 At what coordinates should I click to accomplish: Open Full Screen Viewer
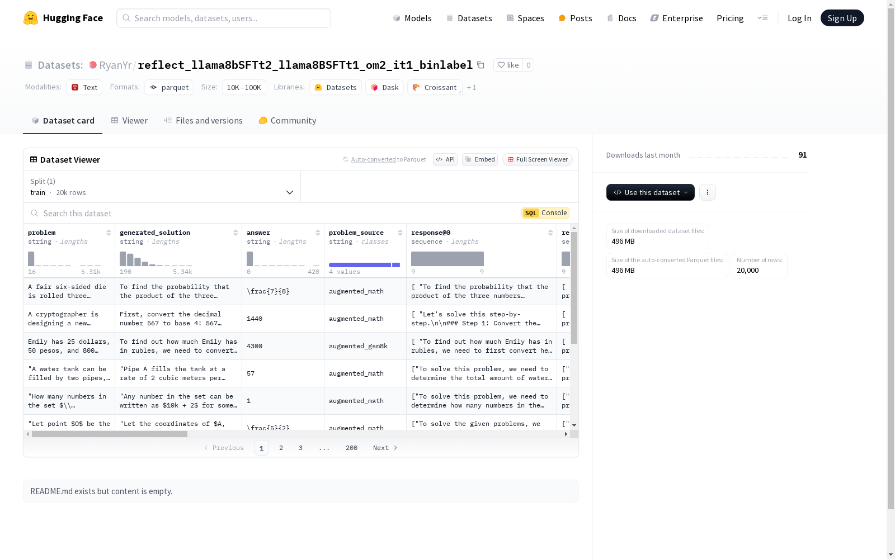click(538, 159)
